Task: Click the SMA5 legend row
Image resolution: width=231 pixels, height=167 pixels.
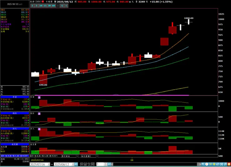Action: 15,10
